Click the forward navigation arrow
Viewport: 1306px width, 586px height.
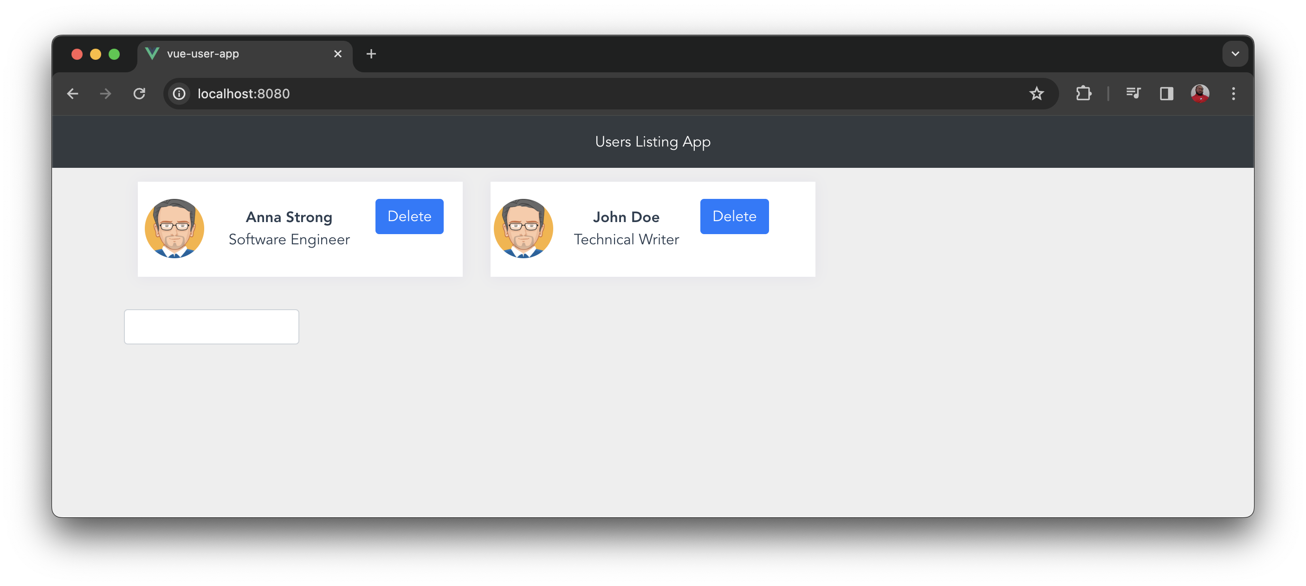[x=105, y=94]
